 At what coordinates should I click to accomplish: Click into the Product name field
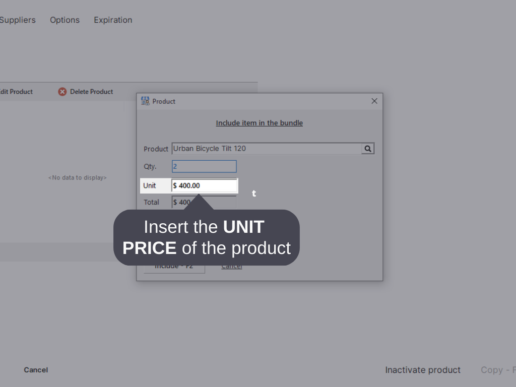(267, 149)
